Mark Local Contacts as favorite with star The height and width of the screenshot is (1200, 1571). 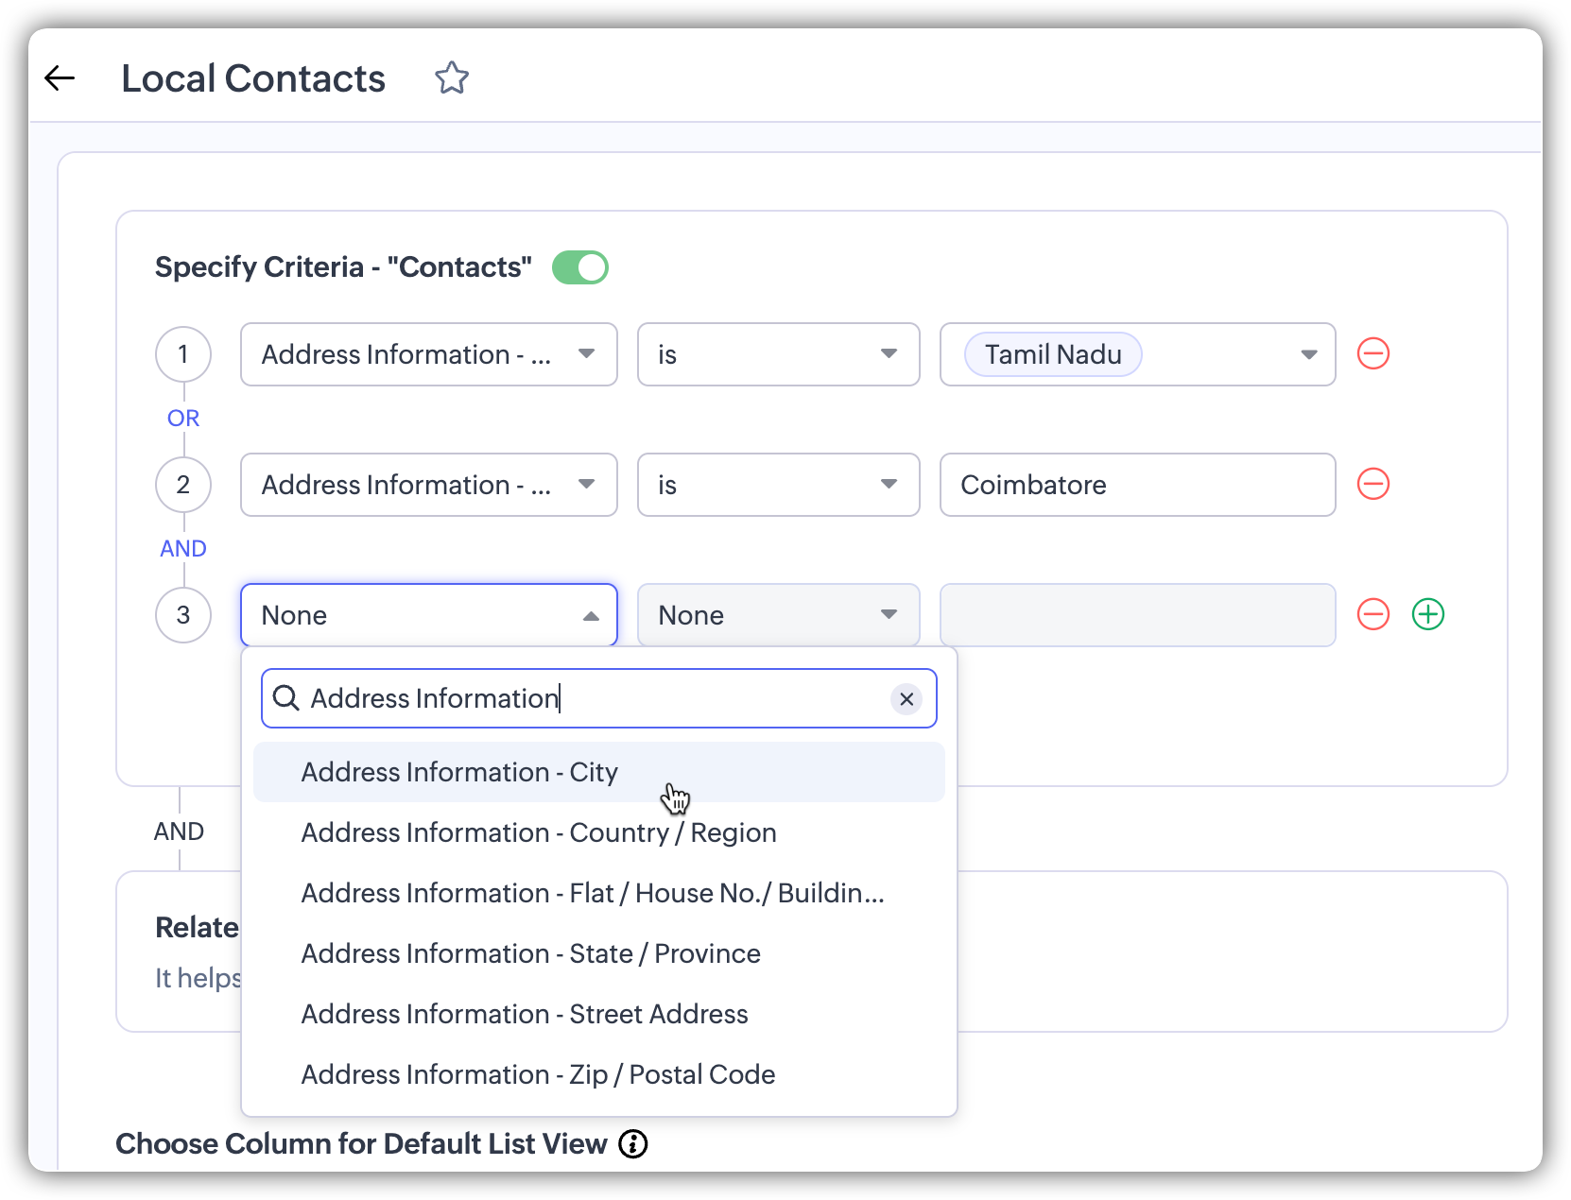pos(452,78)
